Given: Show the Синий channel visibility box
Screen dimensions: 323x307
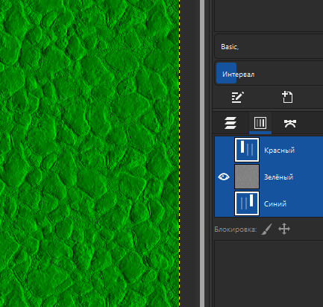Looking at the screenshot, I should coord(224,203).
